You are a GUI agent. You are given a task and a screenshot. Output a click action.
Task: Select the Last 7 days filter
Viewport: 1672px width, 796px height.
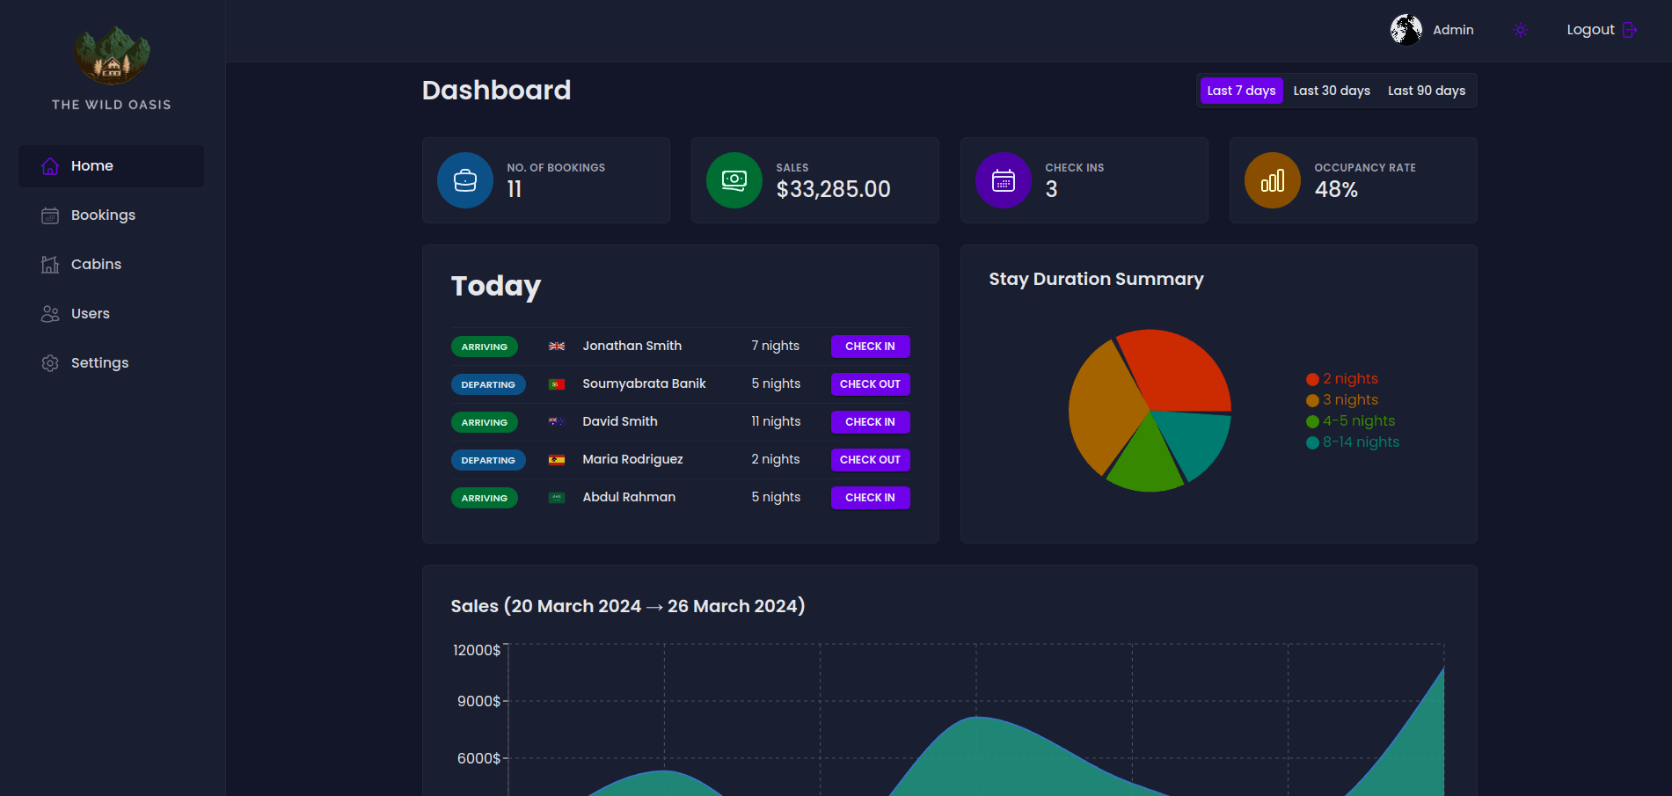pos(1241,91)
